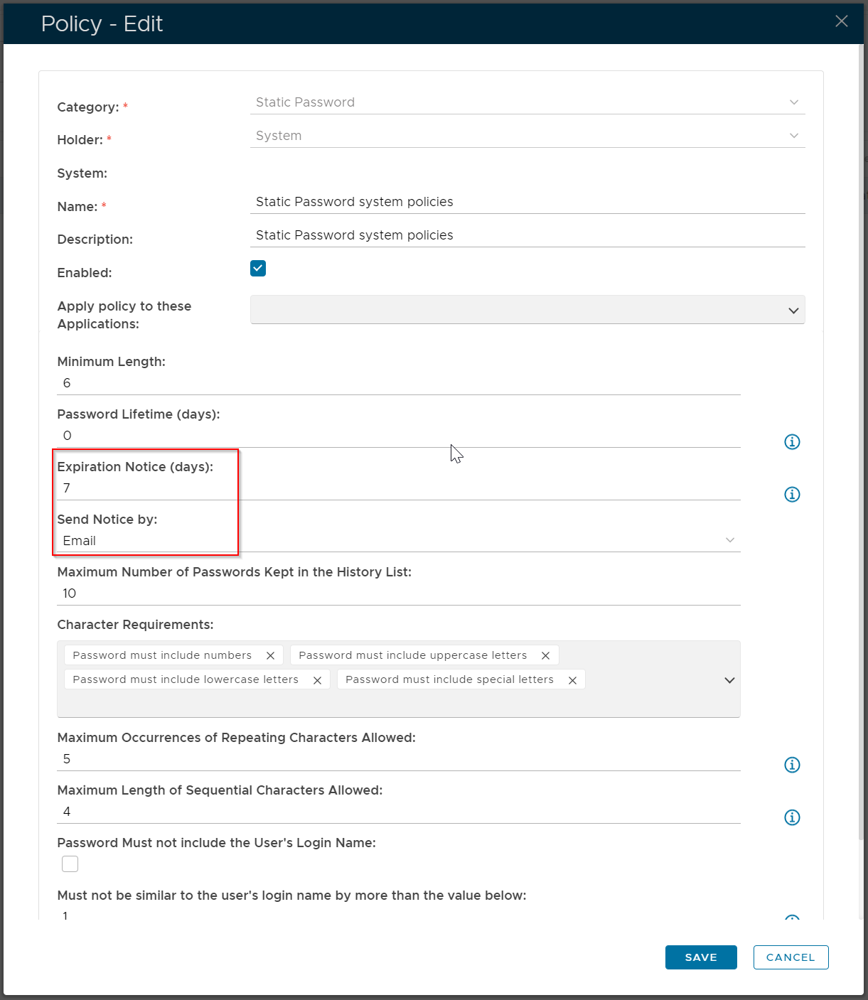The height and width of the screenshot is (1000, 868).
Task: Expand the Character Requirements dropdown arrow
Action: click(729, 680)
